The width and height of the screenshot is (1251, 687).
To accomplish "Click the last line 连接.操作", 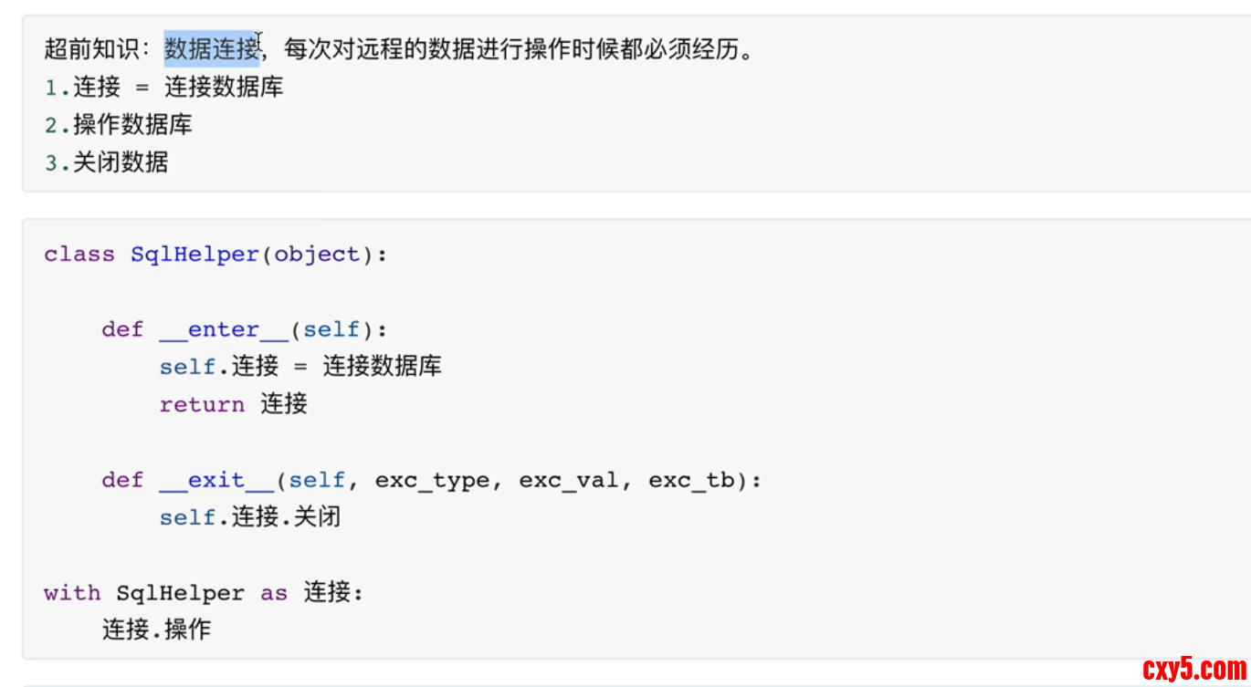I will pyautogui.click(x=156, y=630).
